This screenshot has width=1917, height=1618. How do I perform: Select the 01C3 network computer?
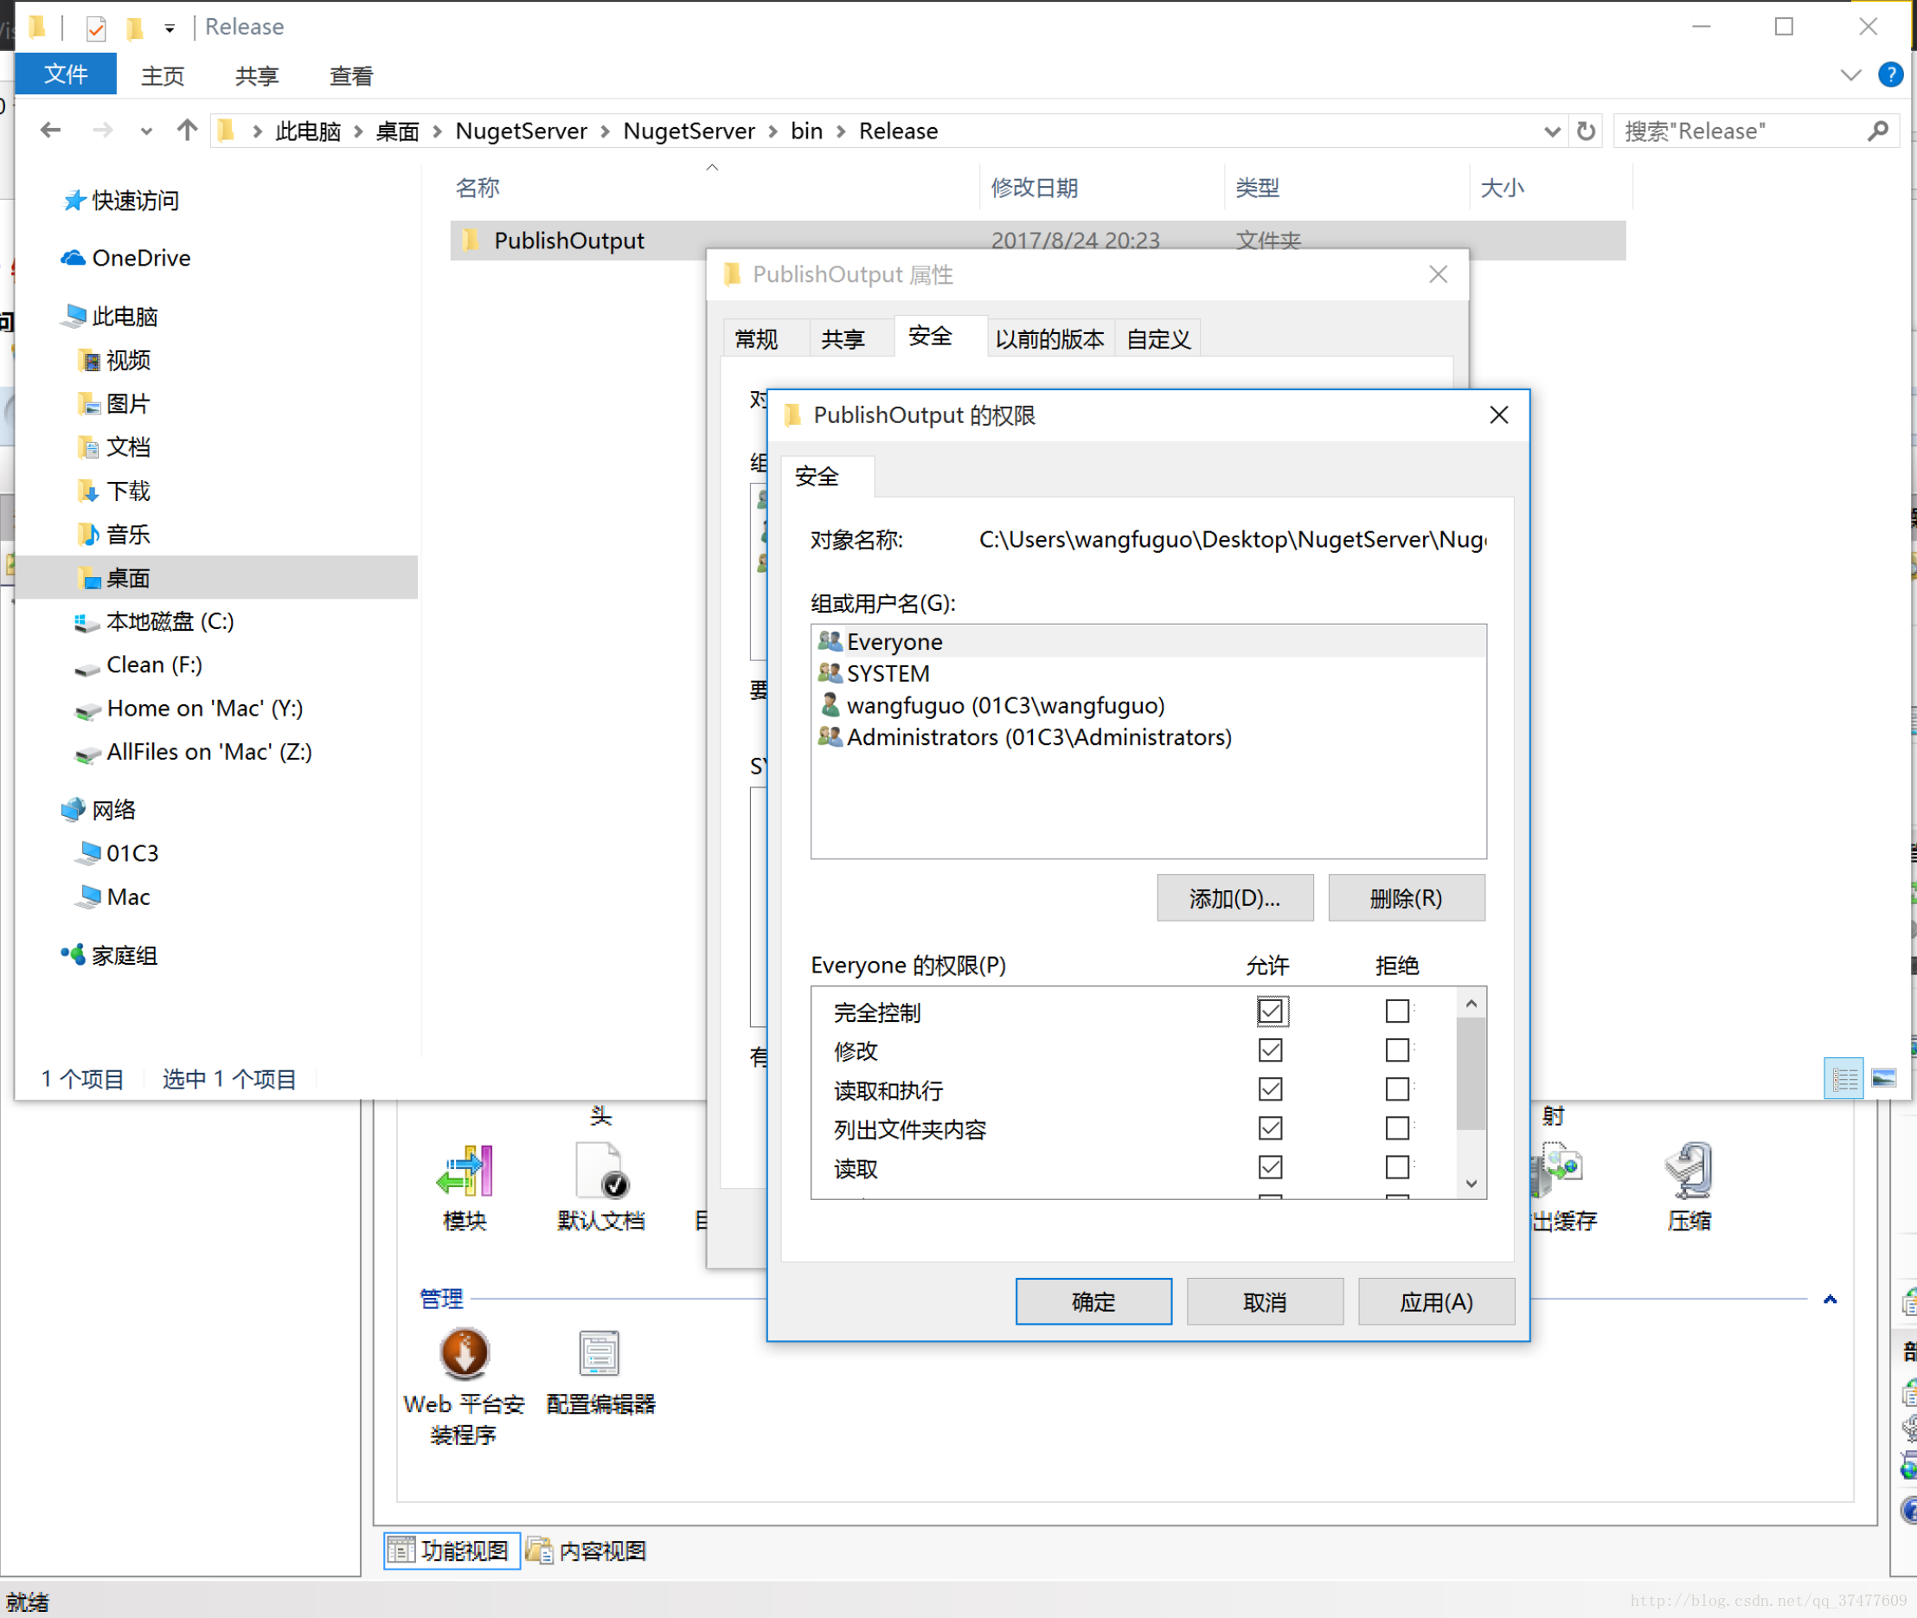pos(117,854)
